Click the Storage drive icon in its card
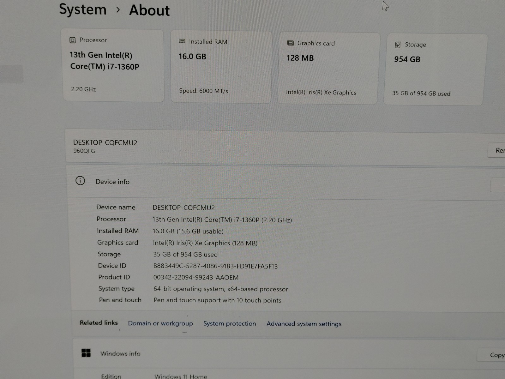 coord(398,45)
